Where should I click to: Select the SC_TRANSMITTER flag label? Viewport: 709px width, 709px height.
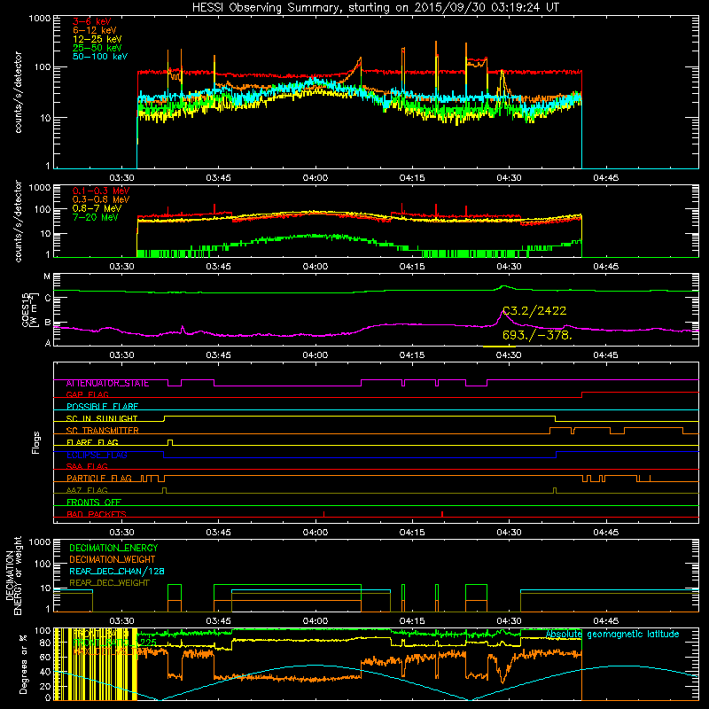102,431
